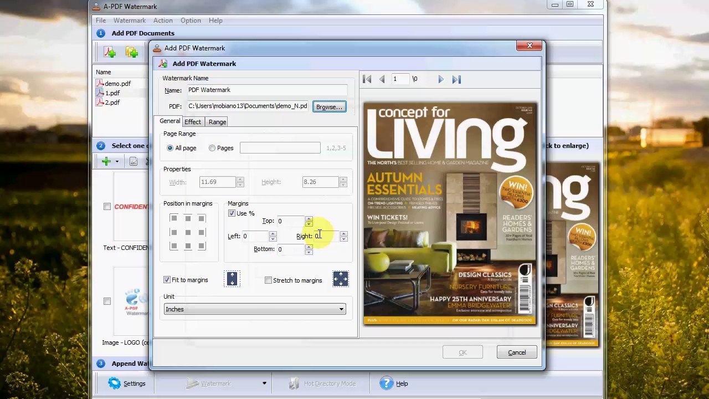Click the blue Help question mark icon
The height and width of the screenshot is (399, 709).
pos(386,383)
